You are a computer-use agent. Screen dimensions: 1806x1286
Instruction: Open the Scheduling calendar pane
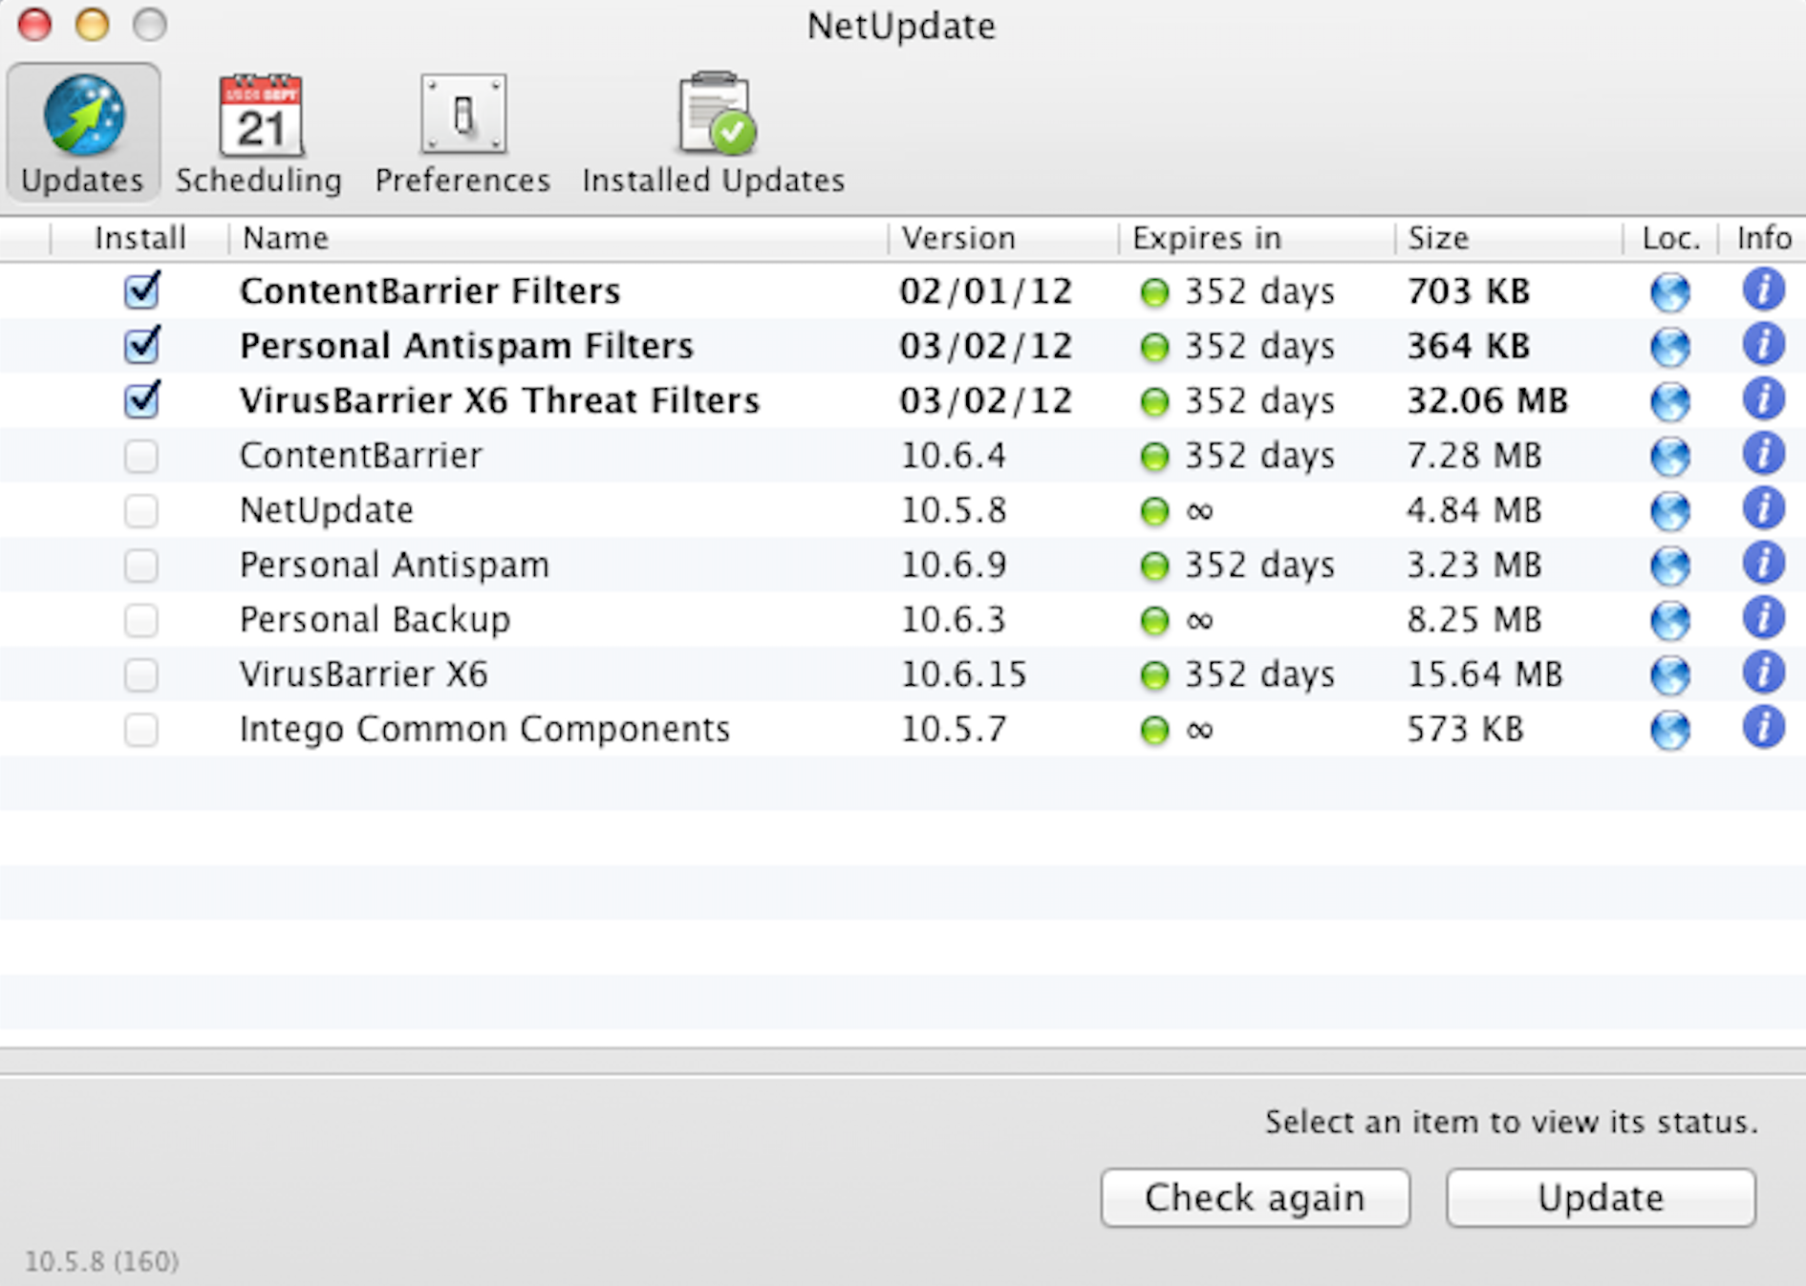coord(259,133)
